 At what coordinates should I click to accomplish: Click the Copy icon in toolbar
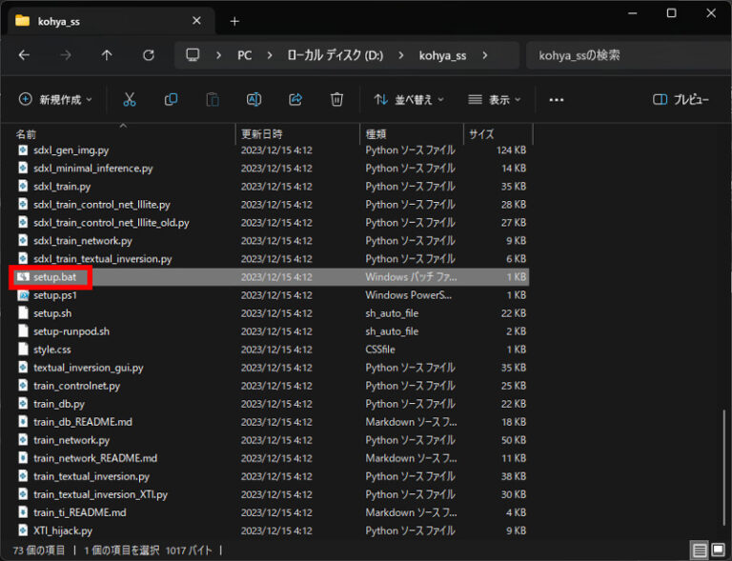[172, 99]
